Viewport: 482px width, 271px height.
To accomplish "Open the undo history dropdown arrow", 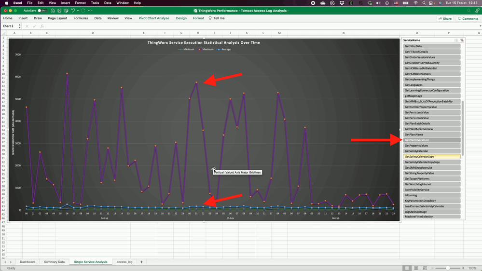I will tap(78, 11).
